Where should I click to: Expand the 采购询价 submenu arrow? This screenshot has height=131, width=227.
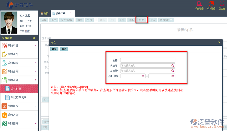[x=35, y=63]
